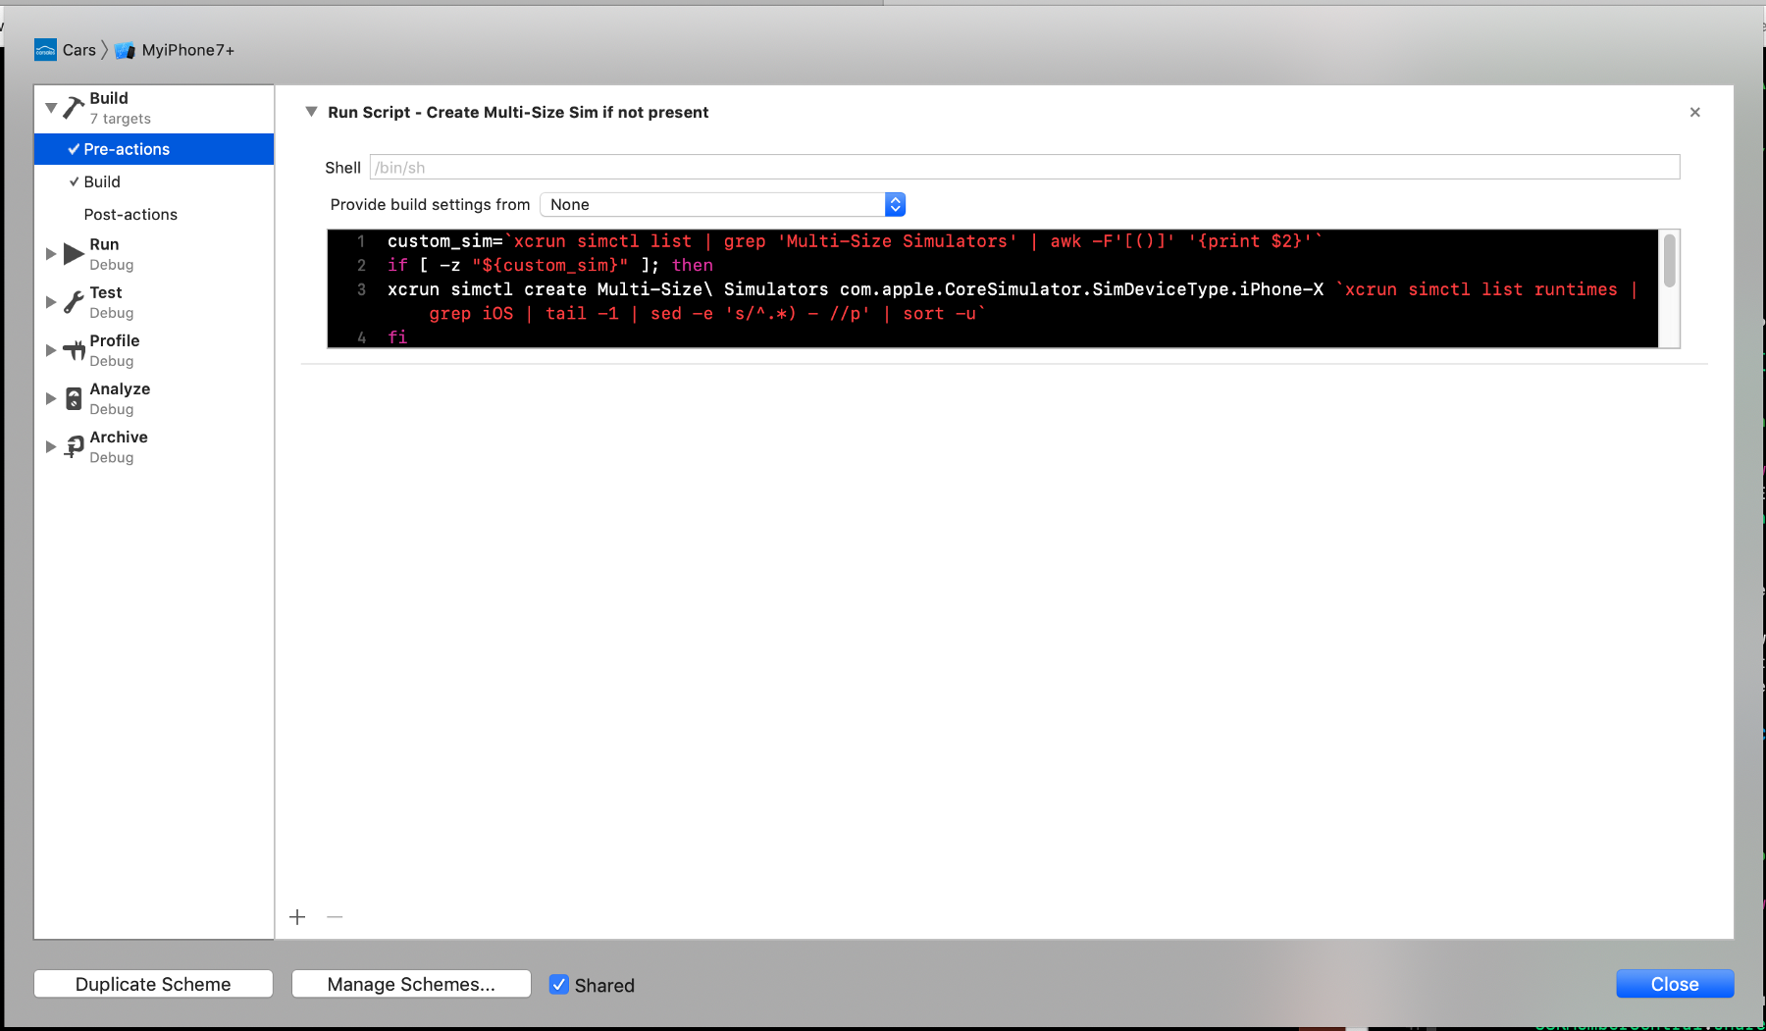
Task: Click the Analyze icon in sidebar
Action: tap(74, 398)
